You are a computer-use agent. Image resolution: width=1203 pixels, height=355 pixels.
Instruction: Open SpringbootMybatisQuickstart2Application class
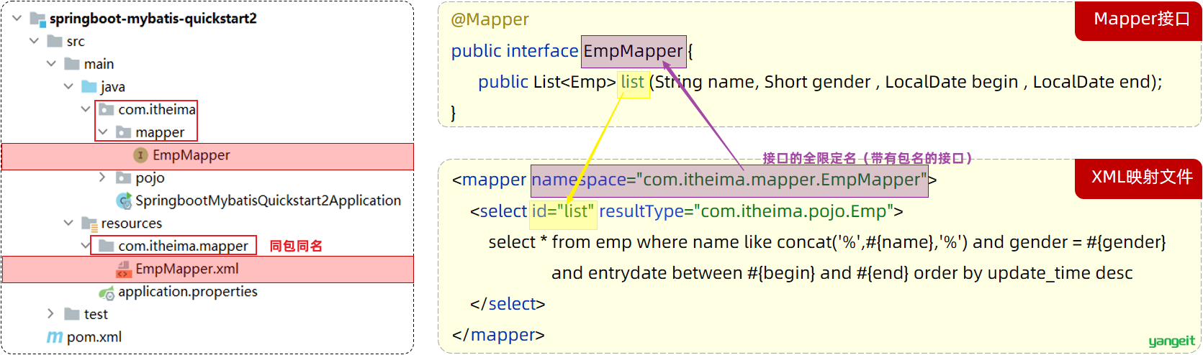[x=268, y=200]
